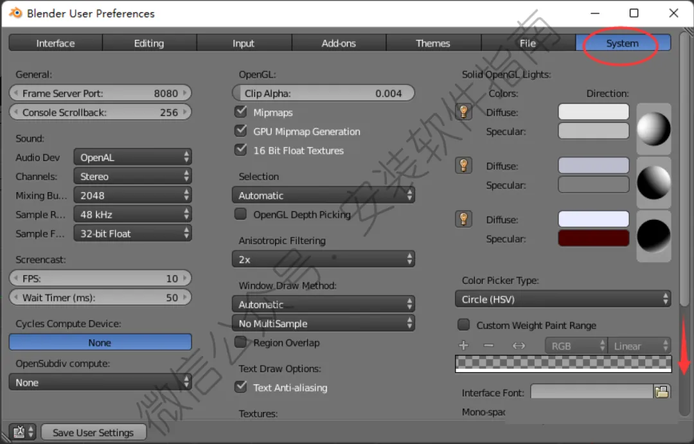The width and height of the screenshot is (694, 444).
Task: Open the Channels Stereo dropdown
Action: 132,176
